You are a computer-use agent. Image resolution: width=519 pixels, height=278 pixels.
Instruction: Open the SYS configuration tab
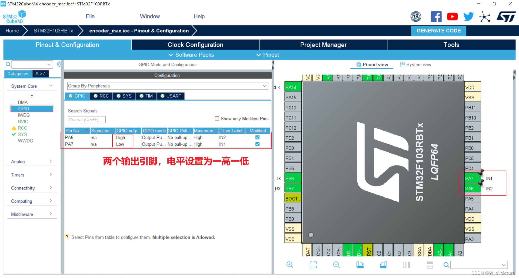point(124,96)
